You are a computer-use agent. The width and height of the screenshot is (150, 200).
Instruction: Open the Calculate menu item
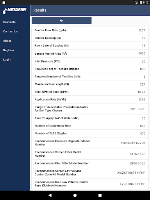[9, 22]
